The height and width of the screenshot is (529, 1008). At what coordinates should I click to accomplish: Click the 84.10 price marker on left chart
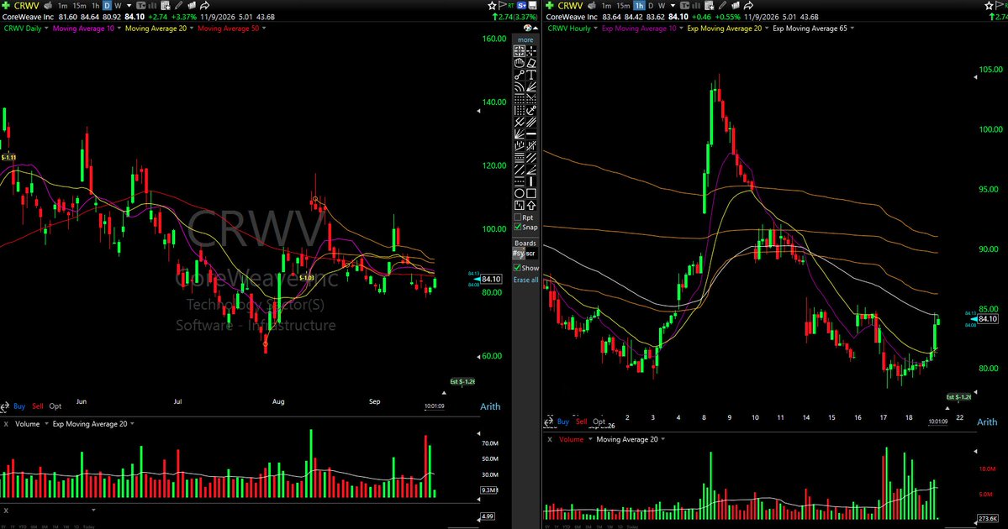click(491, 280)
